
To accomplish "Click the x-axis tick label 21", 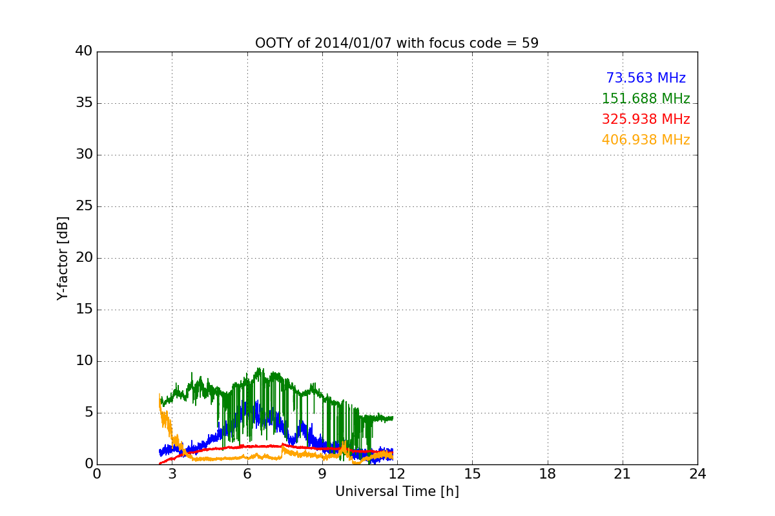I will point(623,474).
